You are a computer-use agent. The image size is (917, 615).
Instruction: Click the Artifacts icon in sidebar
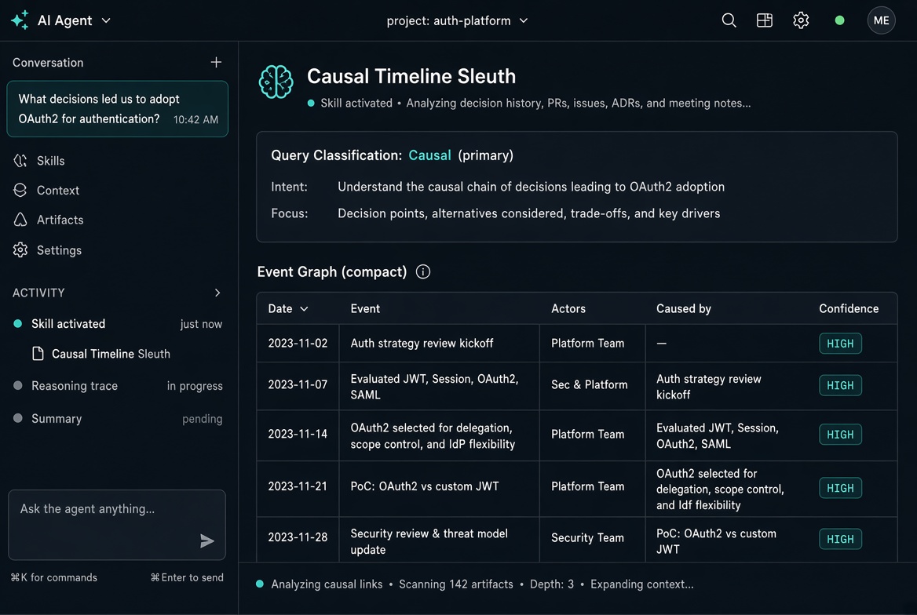[x=20, y=220]
